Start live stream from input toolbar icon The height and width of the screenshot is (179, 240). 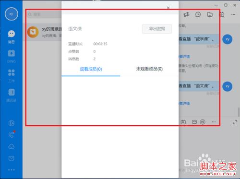pyautogui.click(x=183, y=122)
